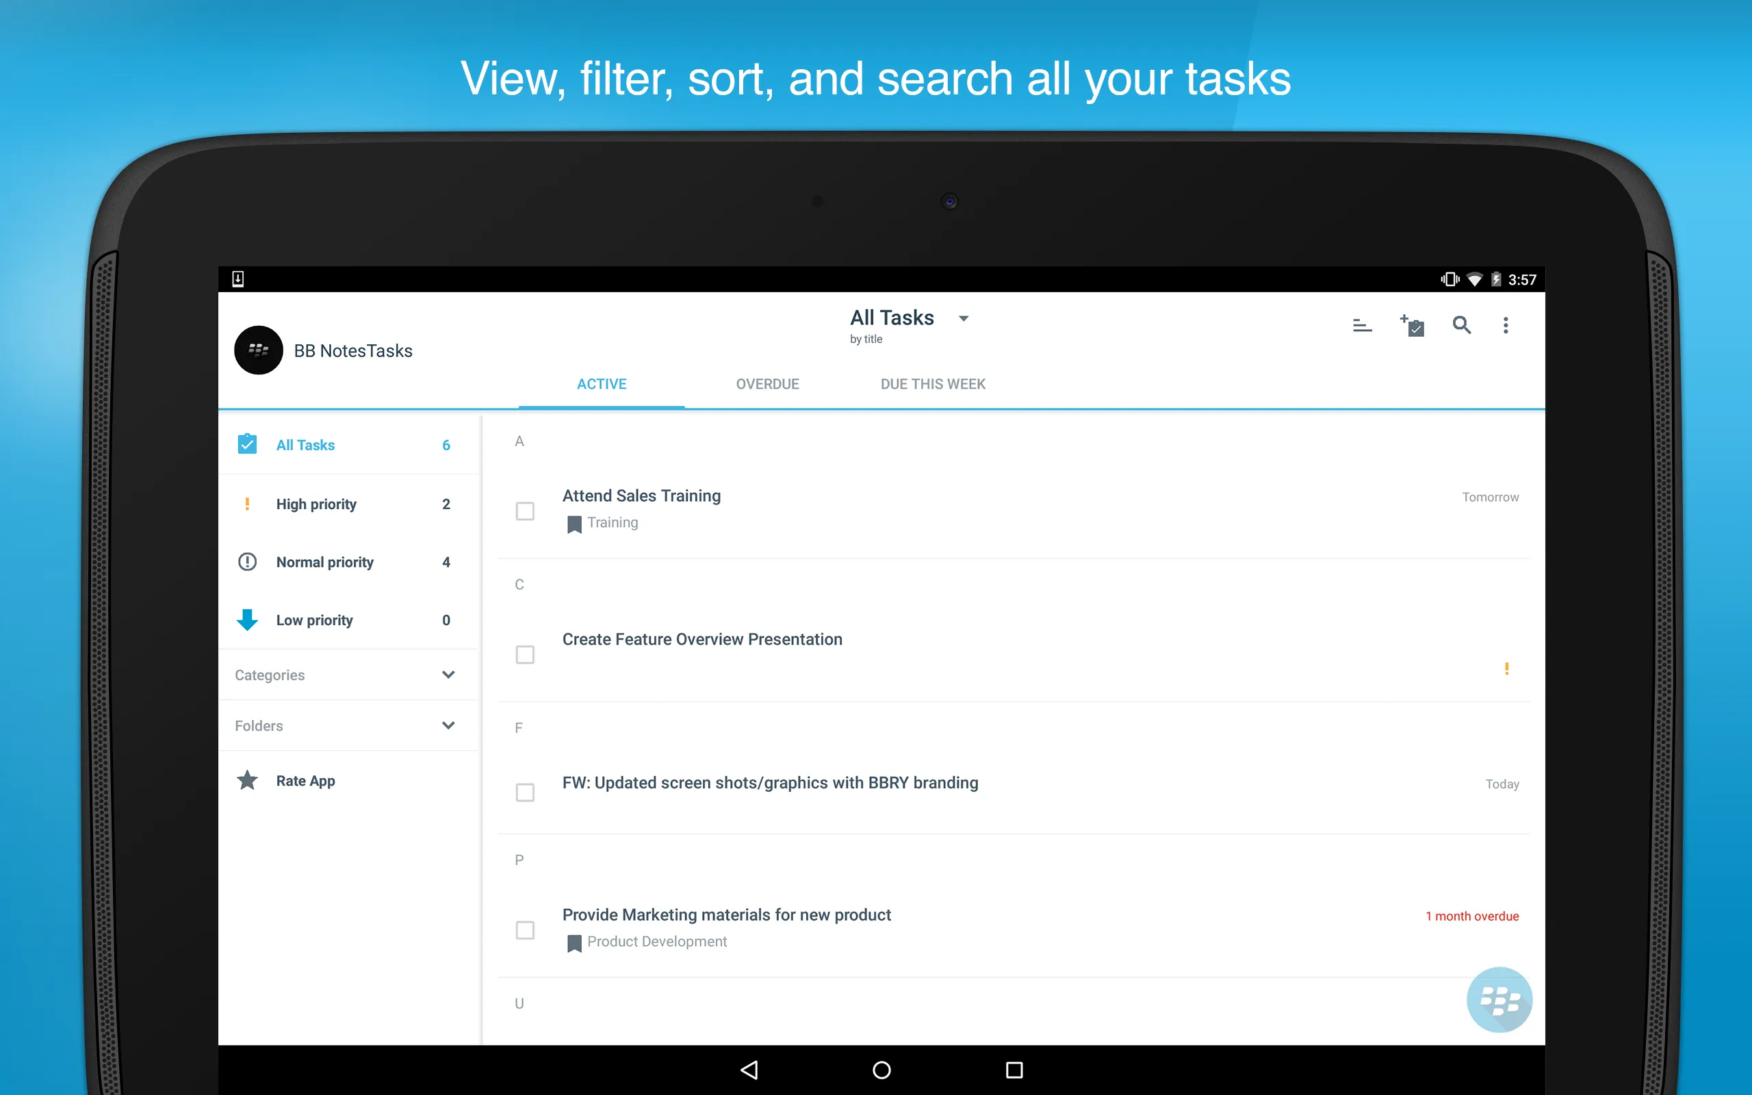Check the Provide Marketing materials task

tap(525, 930)
